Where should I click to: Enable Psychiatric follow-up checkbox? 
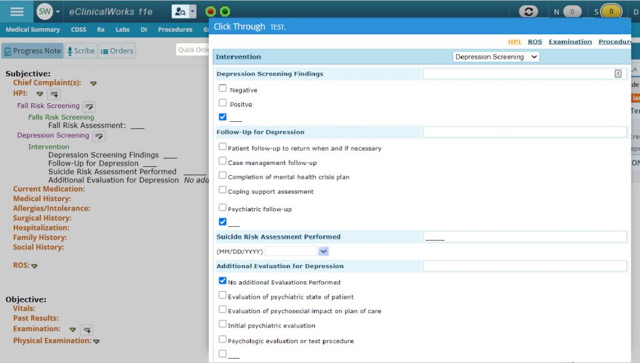coord(222,207)
